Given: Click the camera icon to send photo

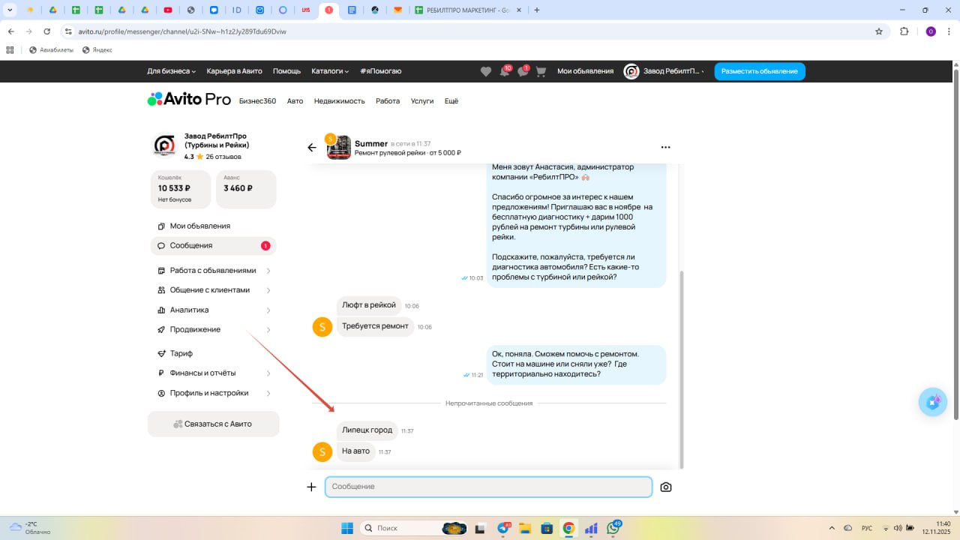Looking at the screenshot, I should [x=666, y=487].
